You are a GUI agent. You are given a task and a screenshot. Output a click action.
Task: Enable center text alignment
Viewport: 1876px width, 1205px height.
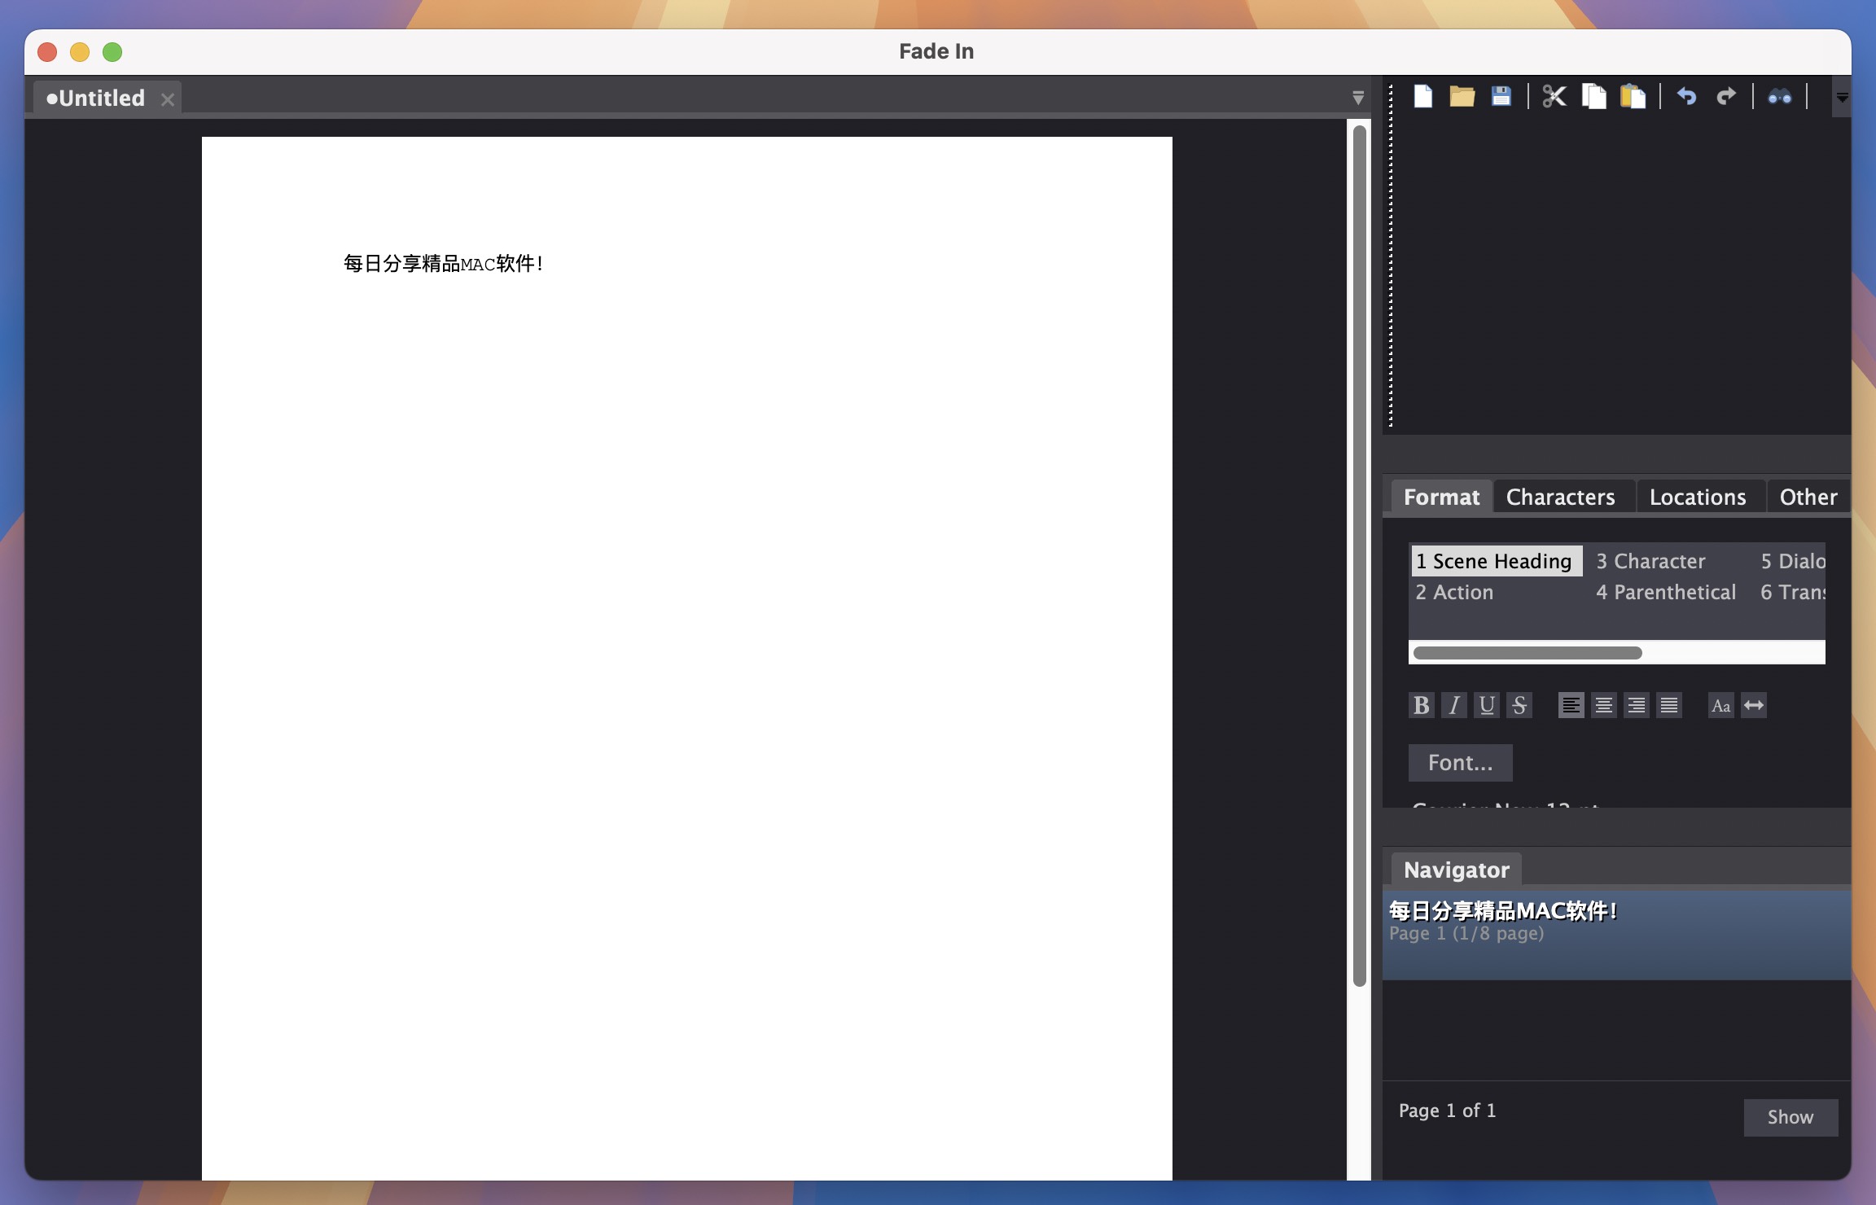[x=1603, y=705]
